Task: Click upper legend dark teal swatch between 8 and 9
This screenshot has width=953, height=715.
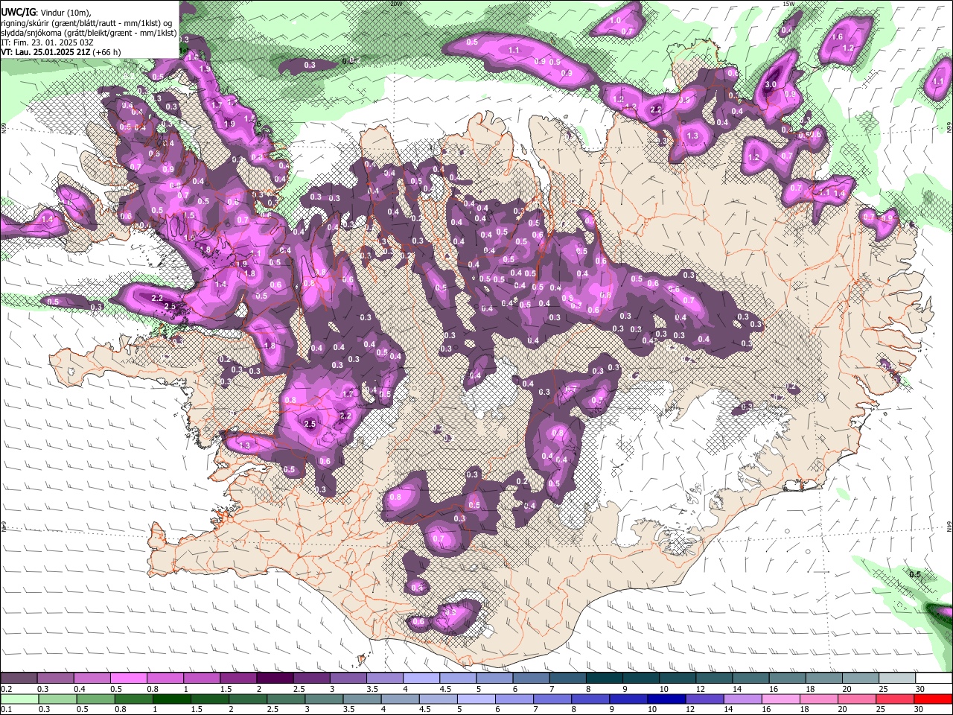Action: tap(605, 679)
